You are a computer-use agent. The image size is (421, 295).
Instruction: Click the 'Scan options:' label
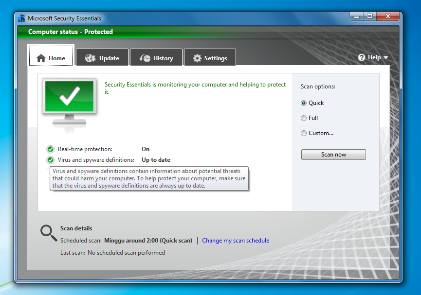tap(318, 87)
